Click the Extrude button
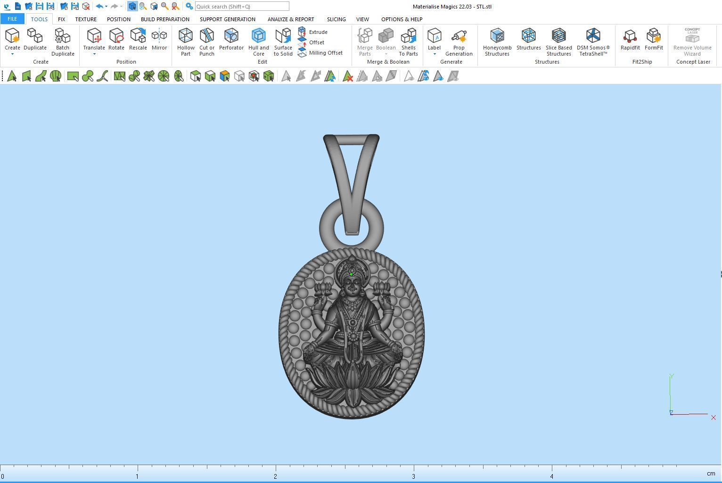 coord(313,32)
